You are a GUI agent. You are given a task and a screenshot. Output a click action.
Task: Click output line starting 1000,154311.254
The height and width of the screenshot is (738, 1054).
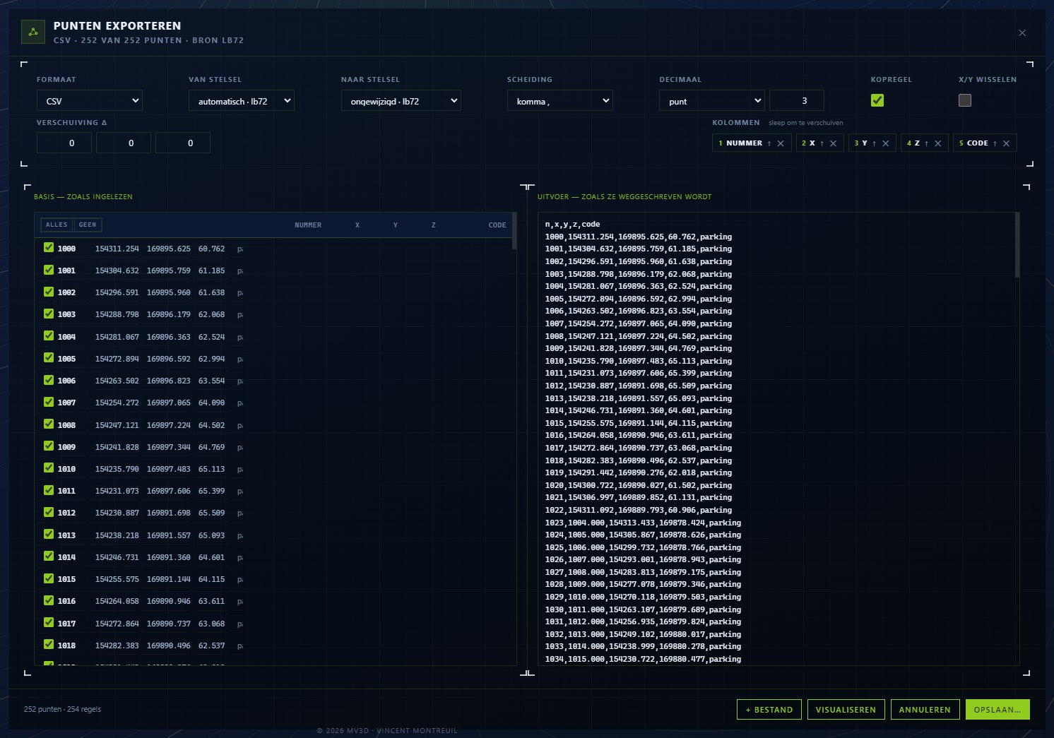(639, 237)
